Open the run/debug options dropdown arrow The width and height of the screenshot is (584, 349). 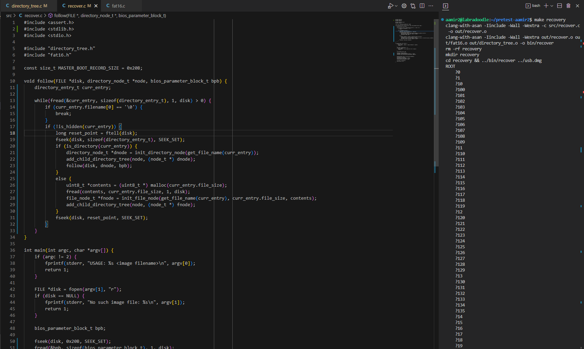point(396,6)
